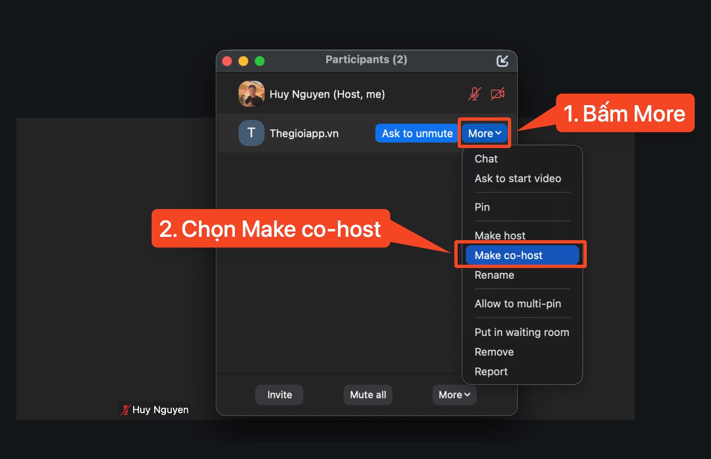
Task: Choose Report at the bottom of the menu
Action: (491, 371)
